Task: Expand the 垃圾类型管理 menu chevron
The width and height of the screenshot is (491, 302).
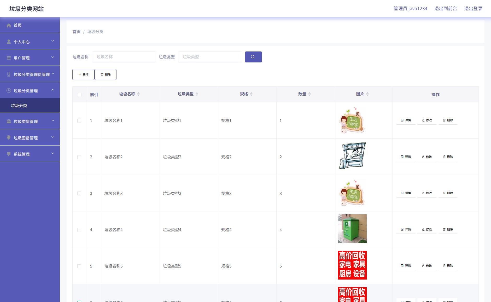Action: [x=53, y=121]
